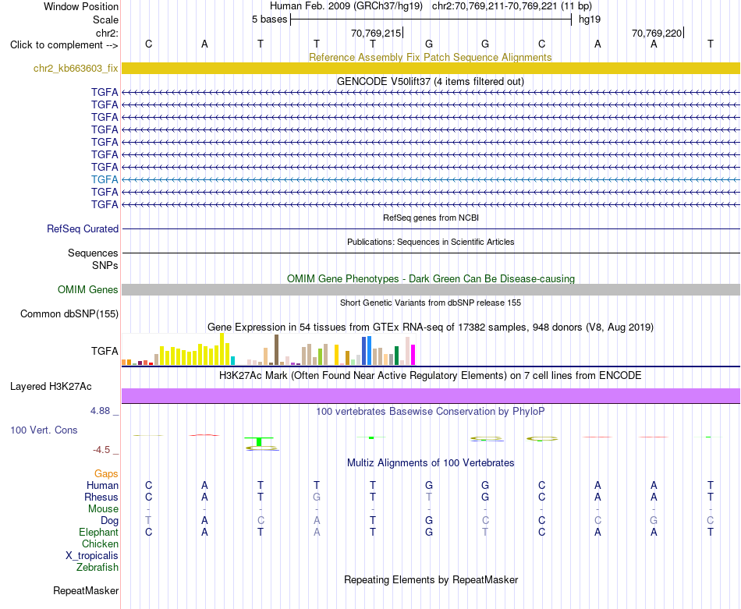Click the purple Layered H3K27Ac signal band

point(431,396)
